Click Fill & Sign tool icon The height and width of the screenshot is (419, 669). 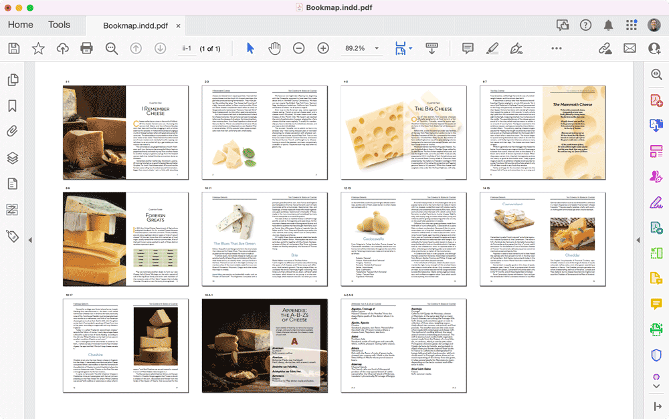tap(656, 202)
